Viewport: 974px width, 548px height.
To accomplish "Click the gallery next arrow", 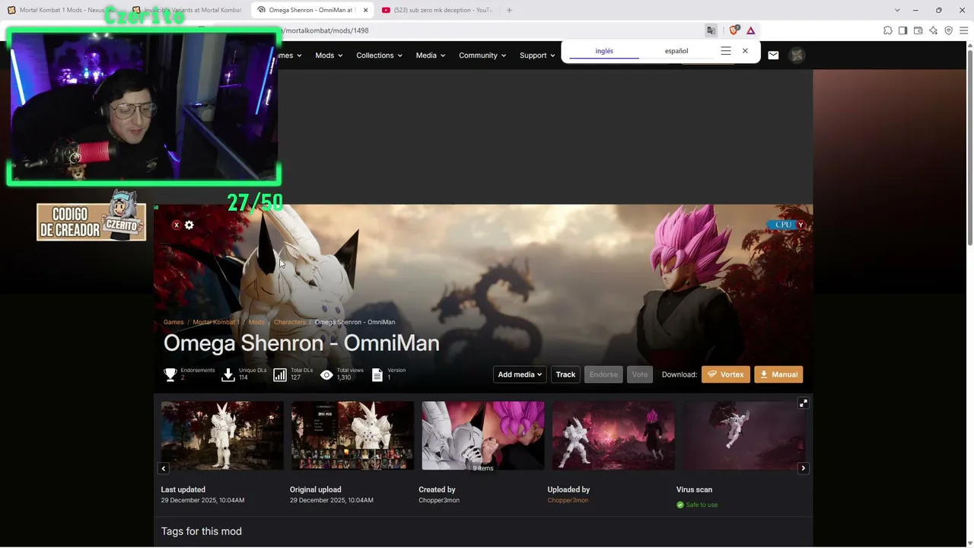I will point(803,468).
